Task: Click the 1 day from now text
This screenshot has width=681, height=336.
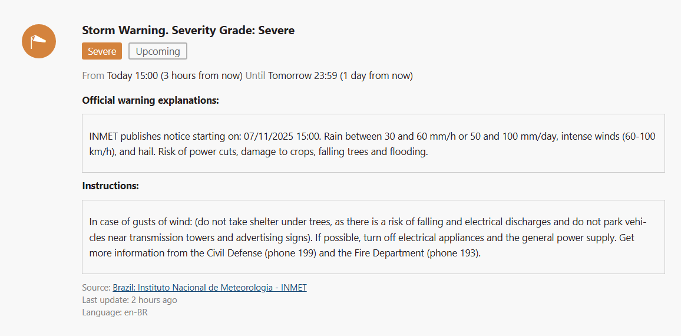Action: pos(376,75)
